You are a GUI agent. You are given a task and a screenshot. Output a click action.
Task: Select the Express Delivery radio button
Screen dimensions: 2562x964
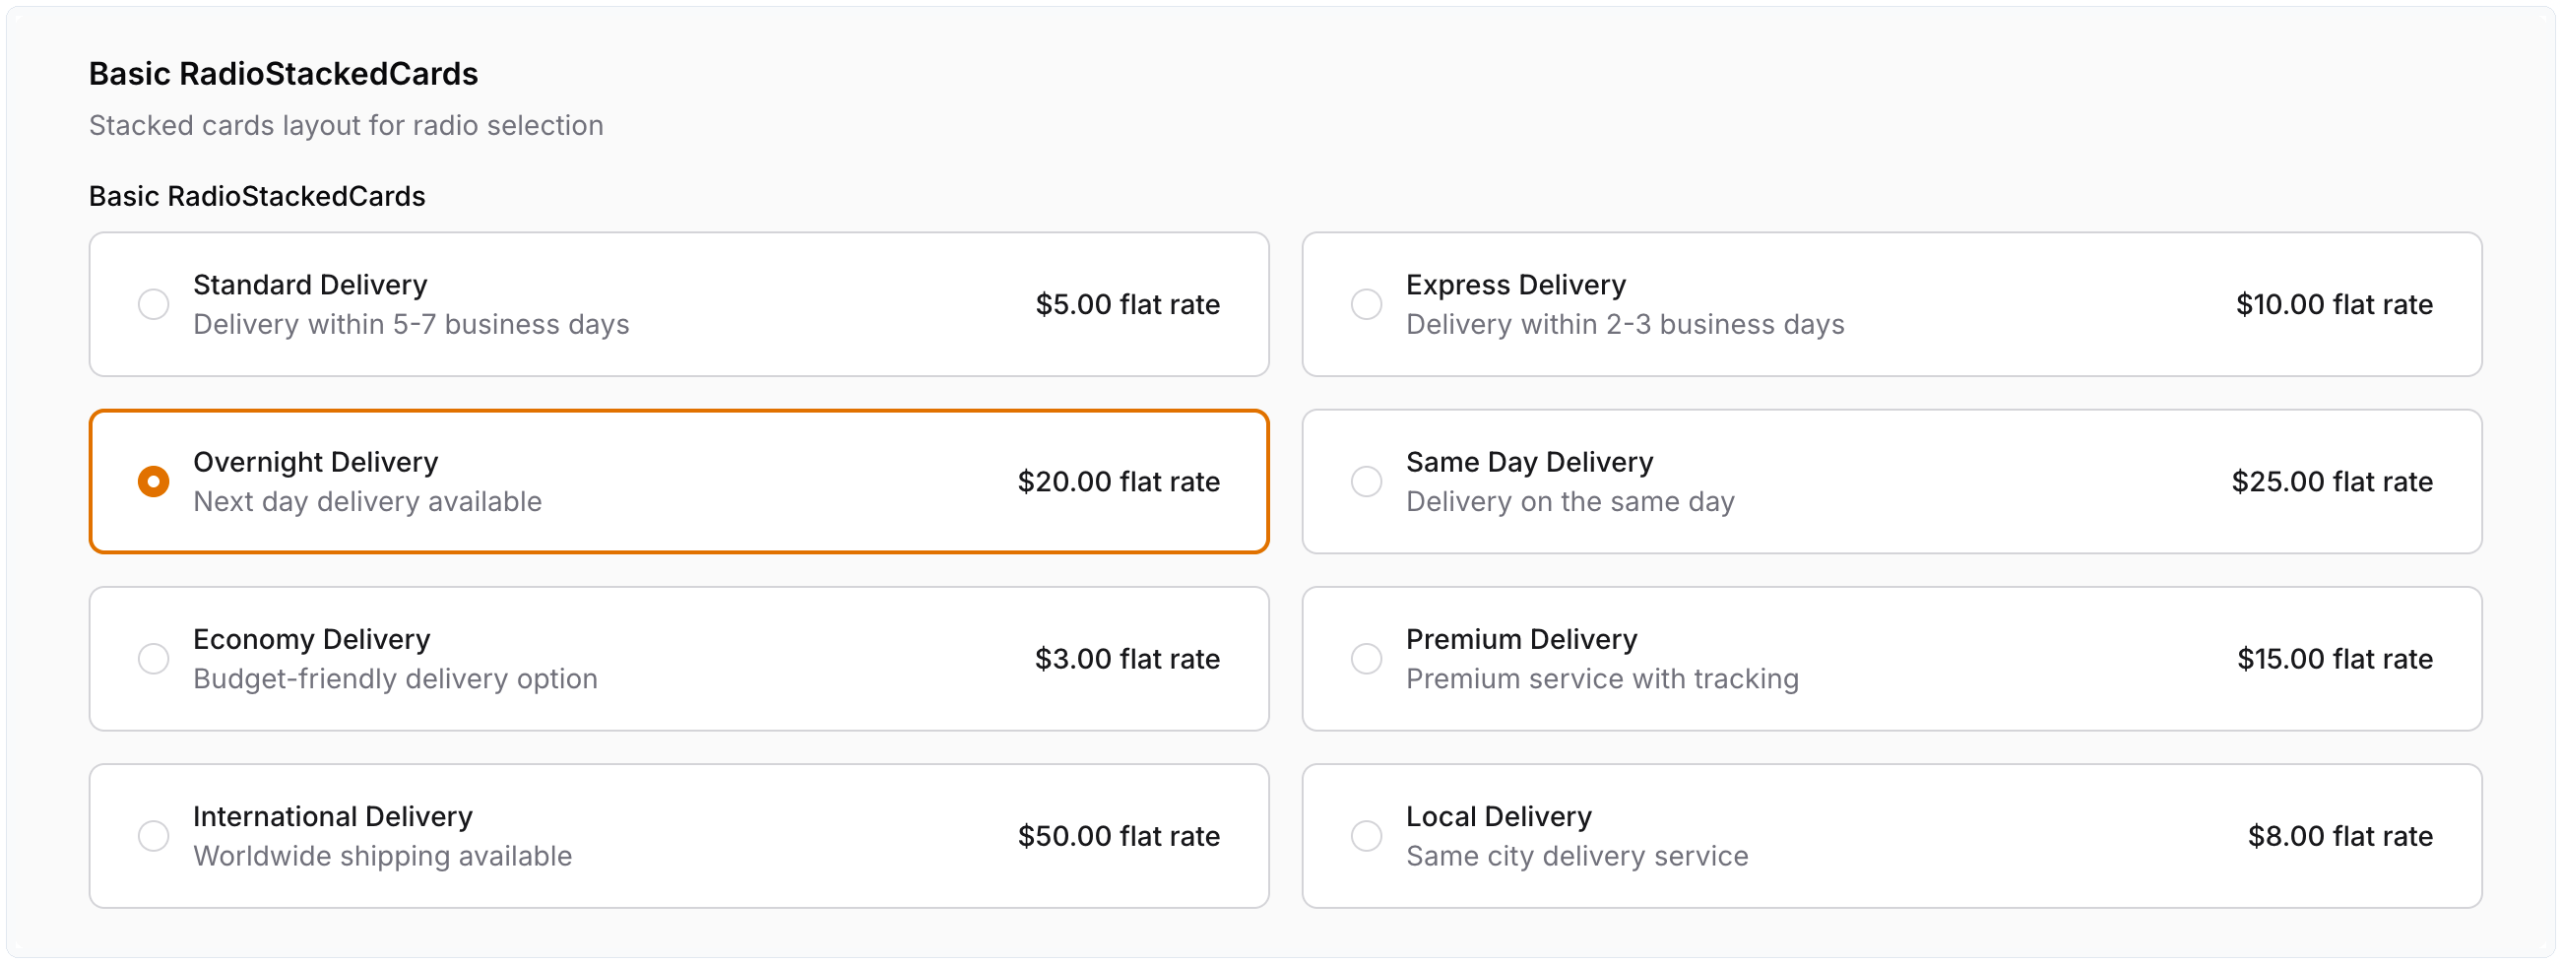tap(1367, 304)
